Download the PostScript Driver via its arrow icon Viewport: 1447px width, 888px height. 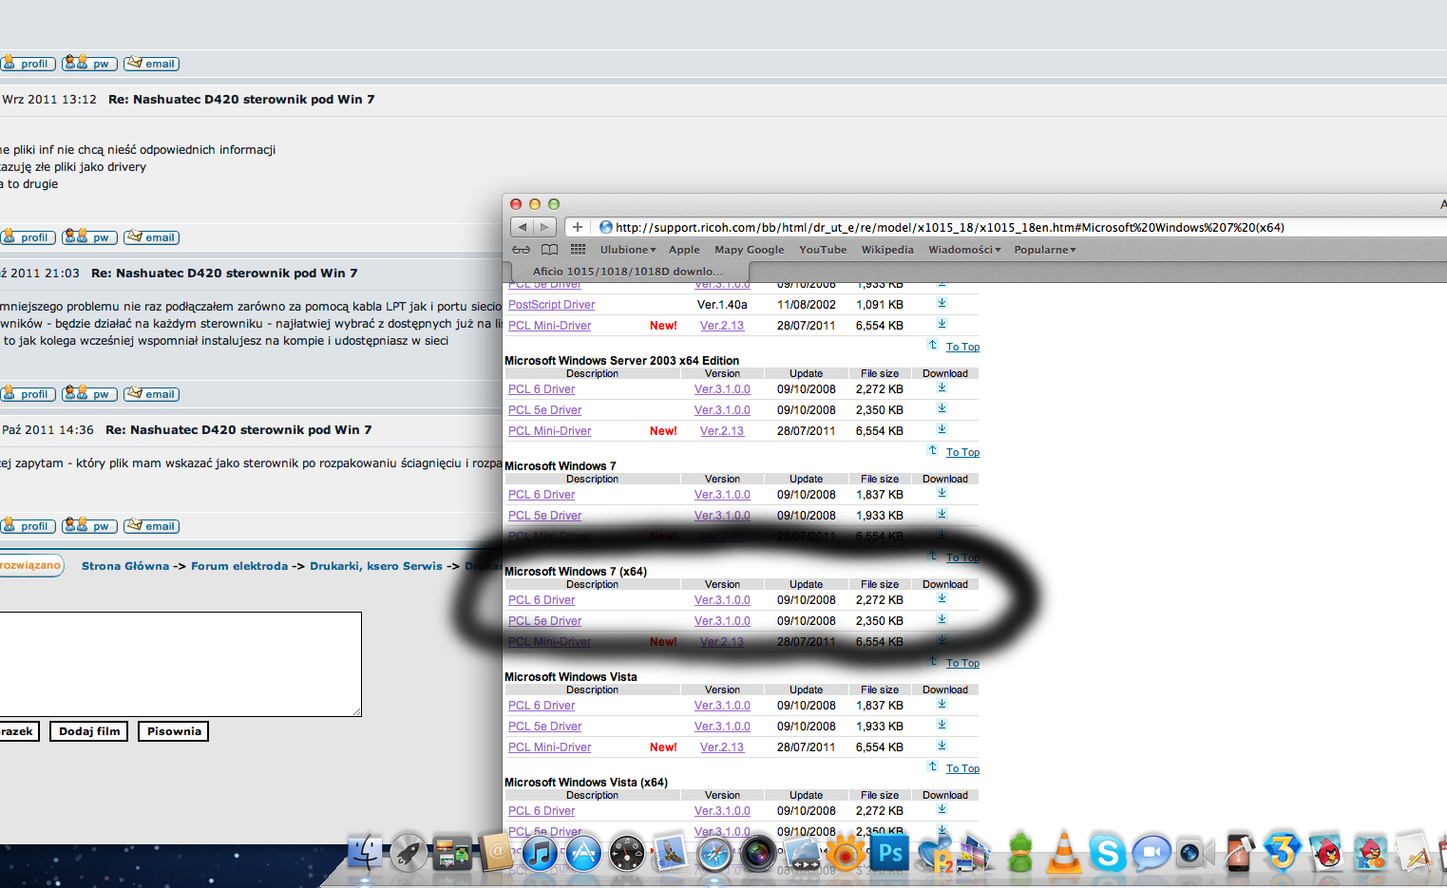click(942, 303)
